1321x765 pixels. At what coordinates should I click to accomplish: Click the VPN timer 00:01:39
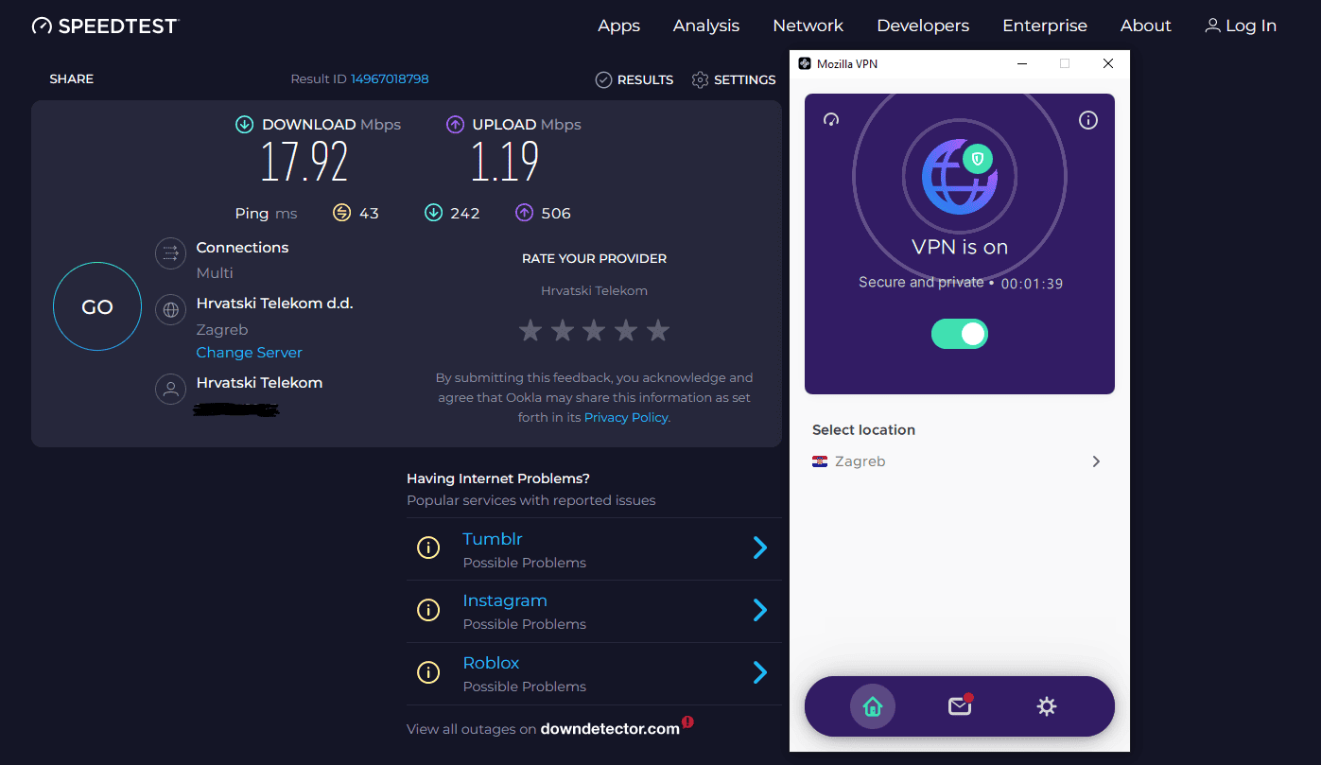(x=1033, y=284)
